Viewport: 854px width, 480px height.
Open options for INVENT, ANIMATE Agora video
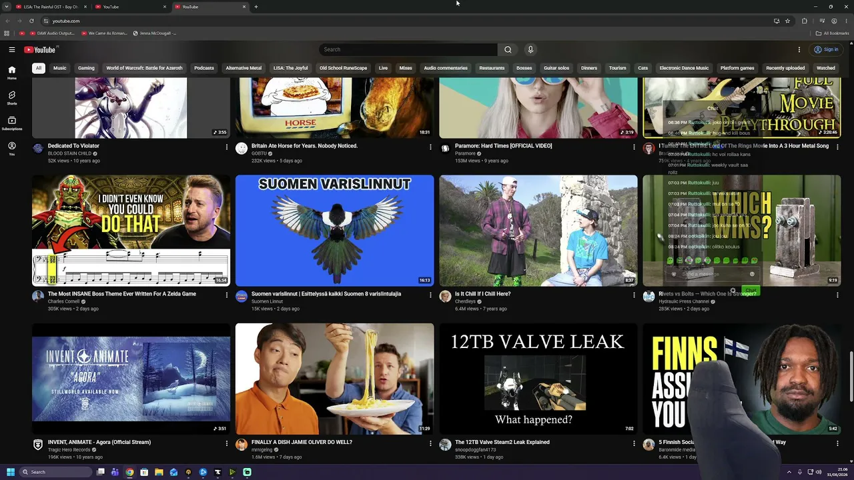(226, 443)
